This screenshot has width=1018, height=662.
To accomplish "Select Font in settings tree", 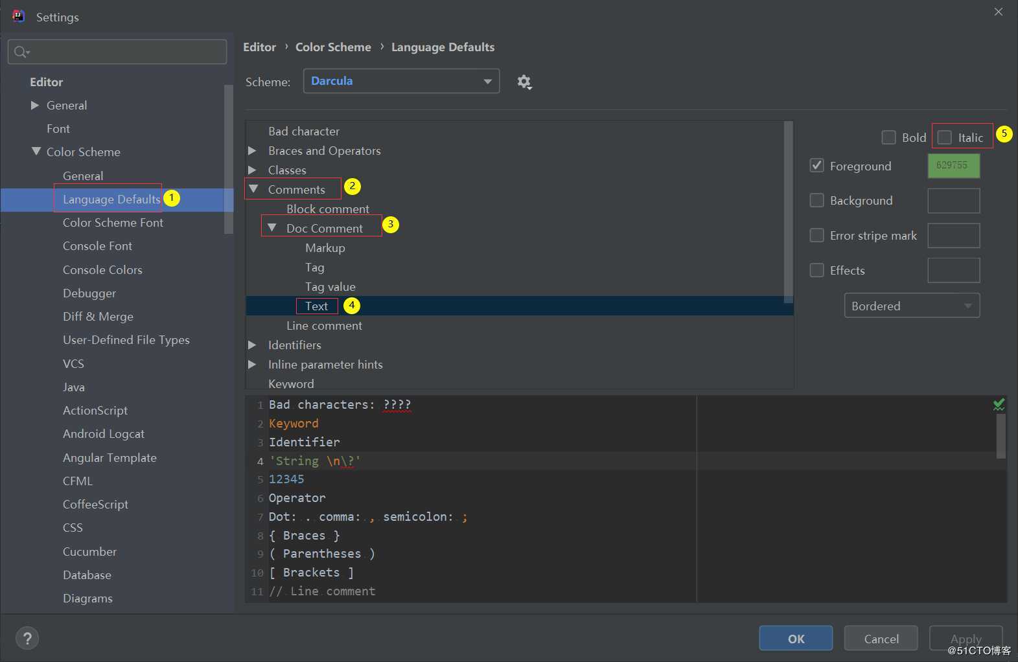I will coord(58,129).
